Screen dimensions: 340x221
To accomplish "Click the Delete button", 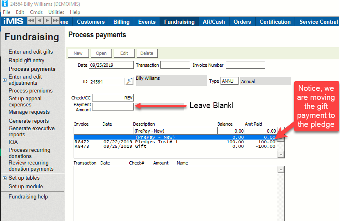I will tap(146, 53).
